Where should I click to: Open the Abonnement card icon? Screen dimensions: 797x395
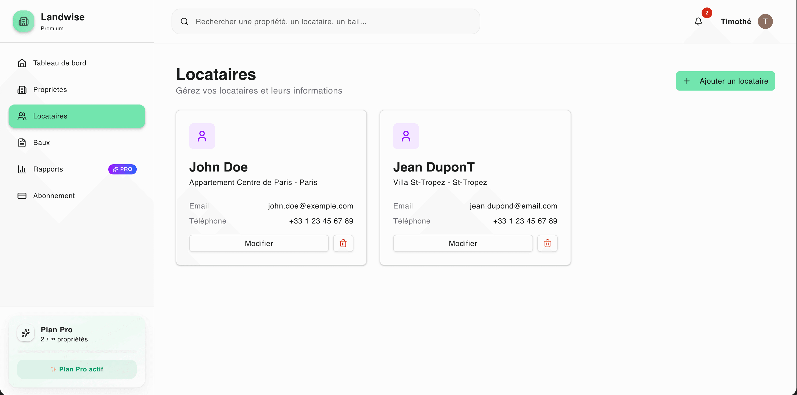tap(22, 195)
